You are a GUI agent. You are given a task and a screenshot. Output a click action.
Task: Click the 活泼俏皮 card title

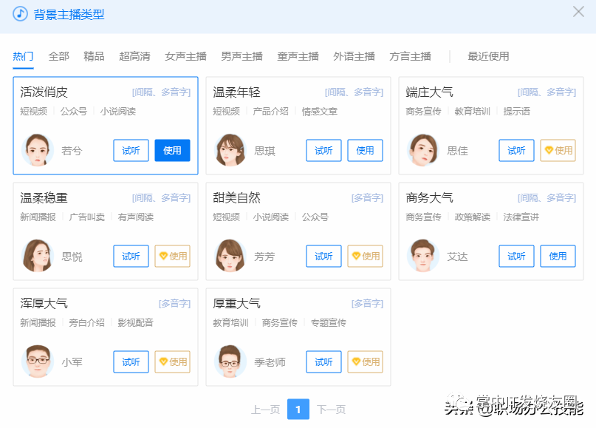pos(44,92)
